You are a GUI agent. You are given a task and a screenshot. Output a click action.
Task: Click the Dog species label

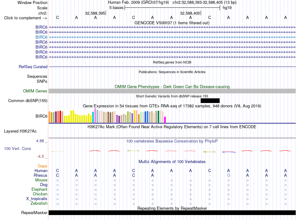pyautogui.click(x=44, y=185)
